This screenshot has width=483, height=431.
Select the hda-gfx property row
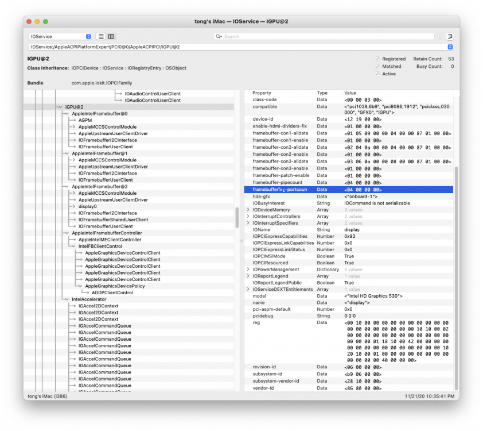pyautogui.click(x=349, y=197)
